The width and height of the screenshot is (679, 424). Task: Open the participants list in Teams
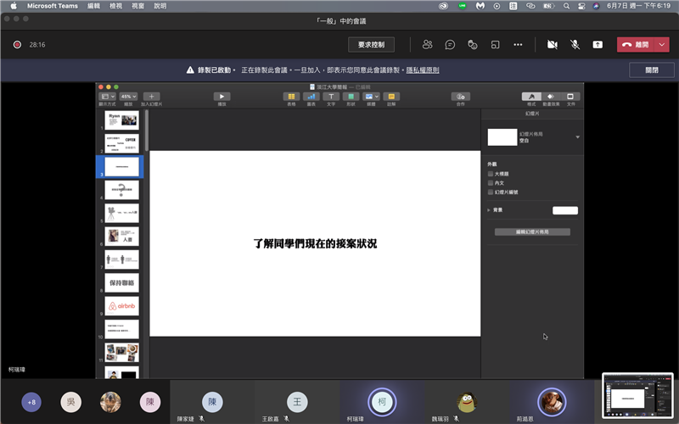pos(428,44)
